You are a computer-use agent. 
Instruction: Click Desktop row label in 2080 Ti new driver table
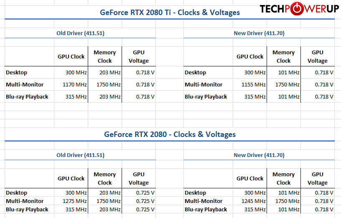(x=195, y=73)
